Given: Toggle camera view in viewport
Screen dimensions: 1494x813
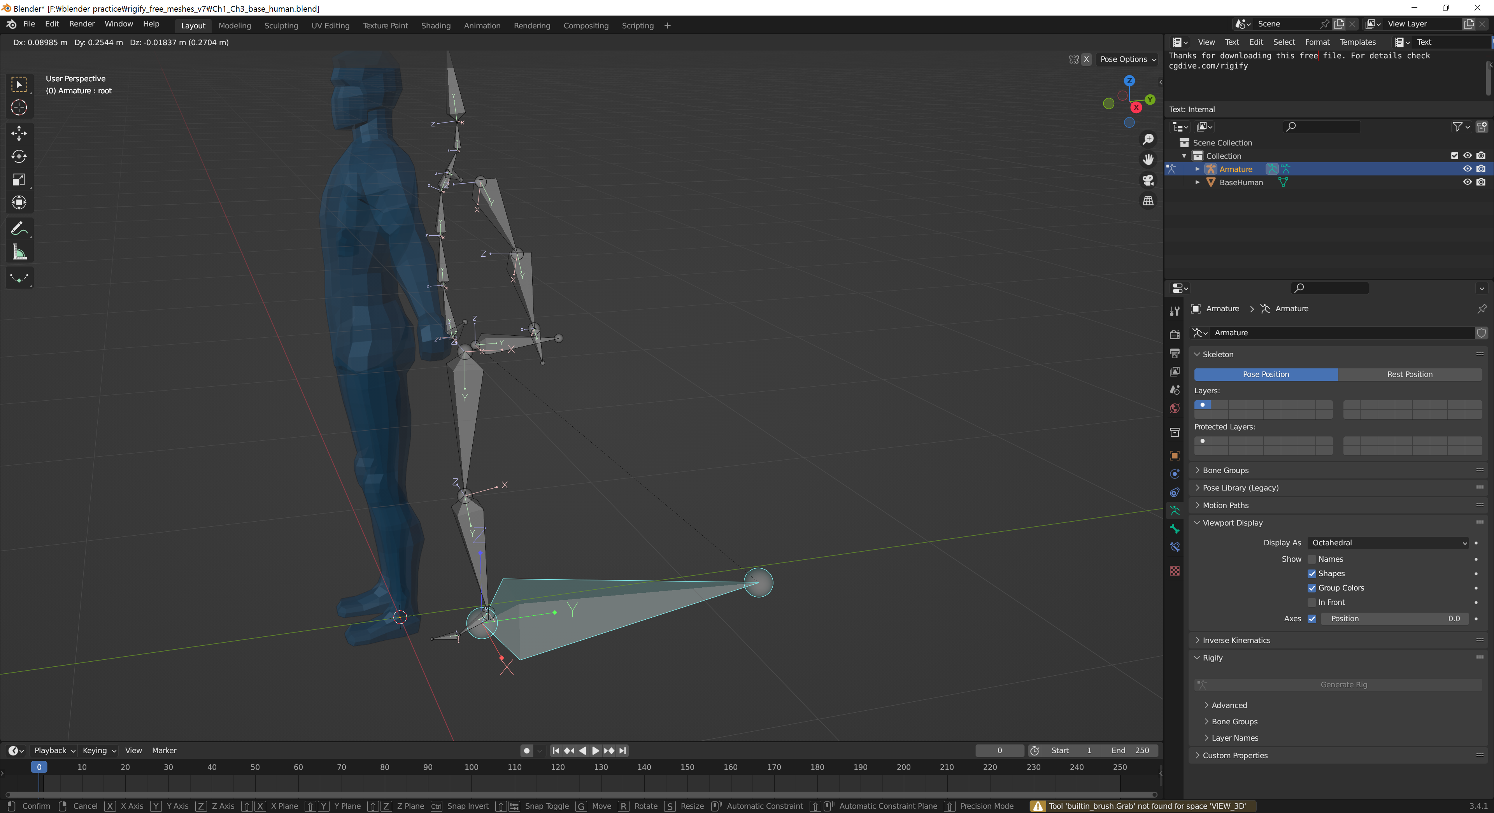Looking at the screenshot, I should [x=1148, y=180].
